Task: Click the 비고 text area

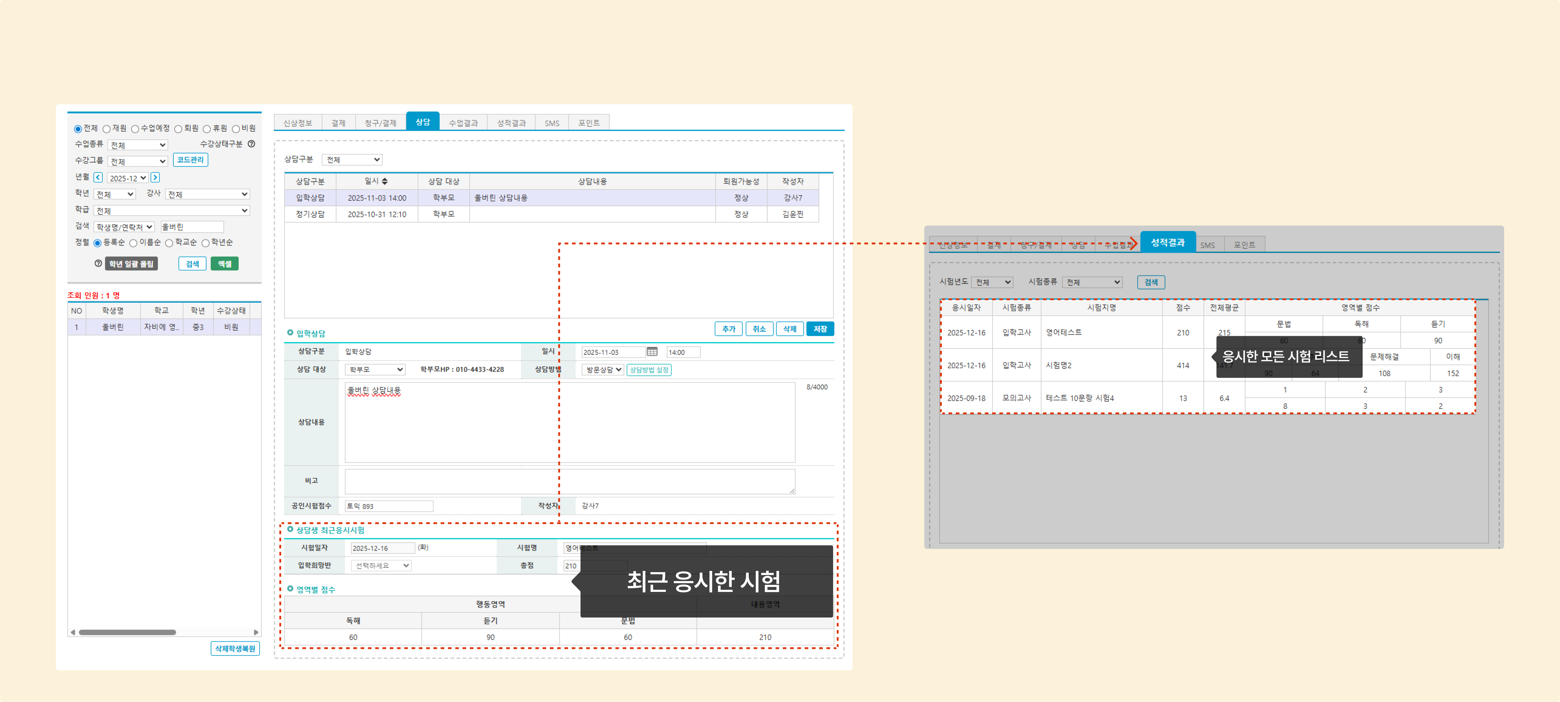Action: tap(570, 481)
